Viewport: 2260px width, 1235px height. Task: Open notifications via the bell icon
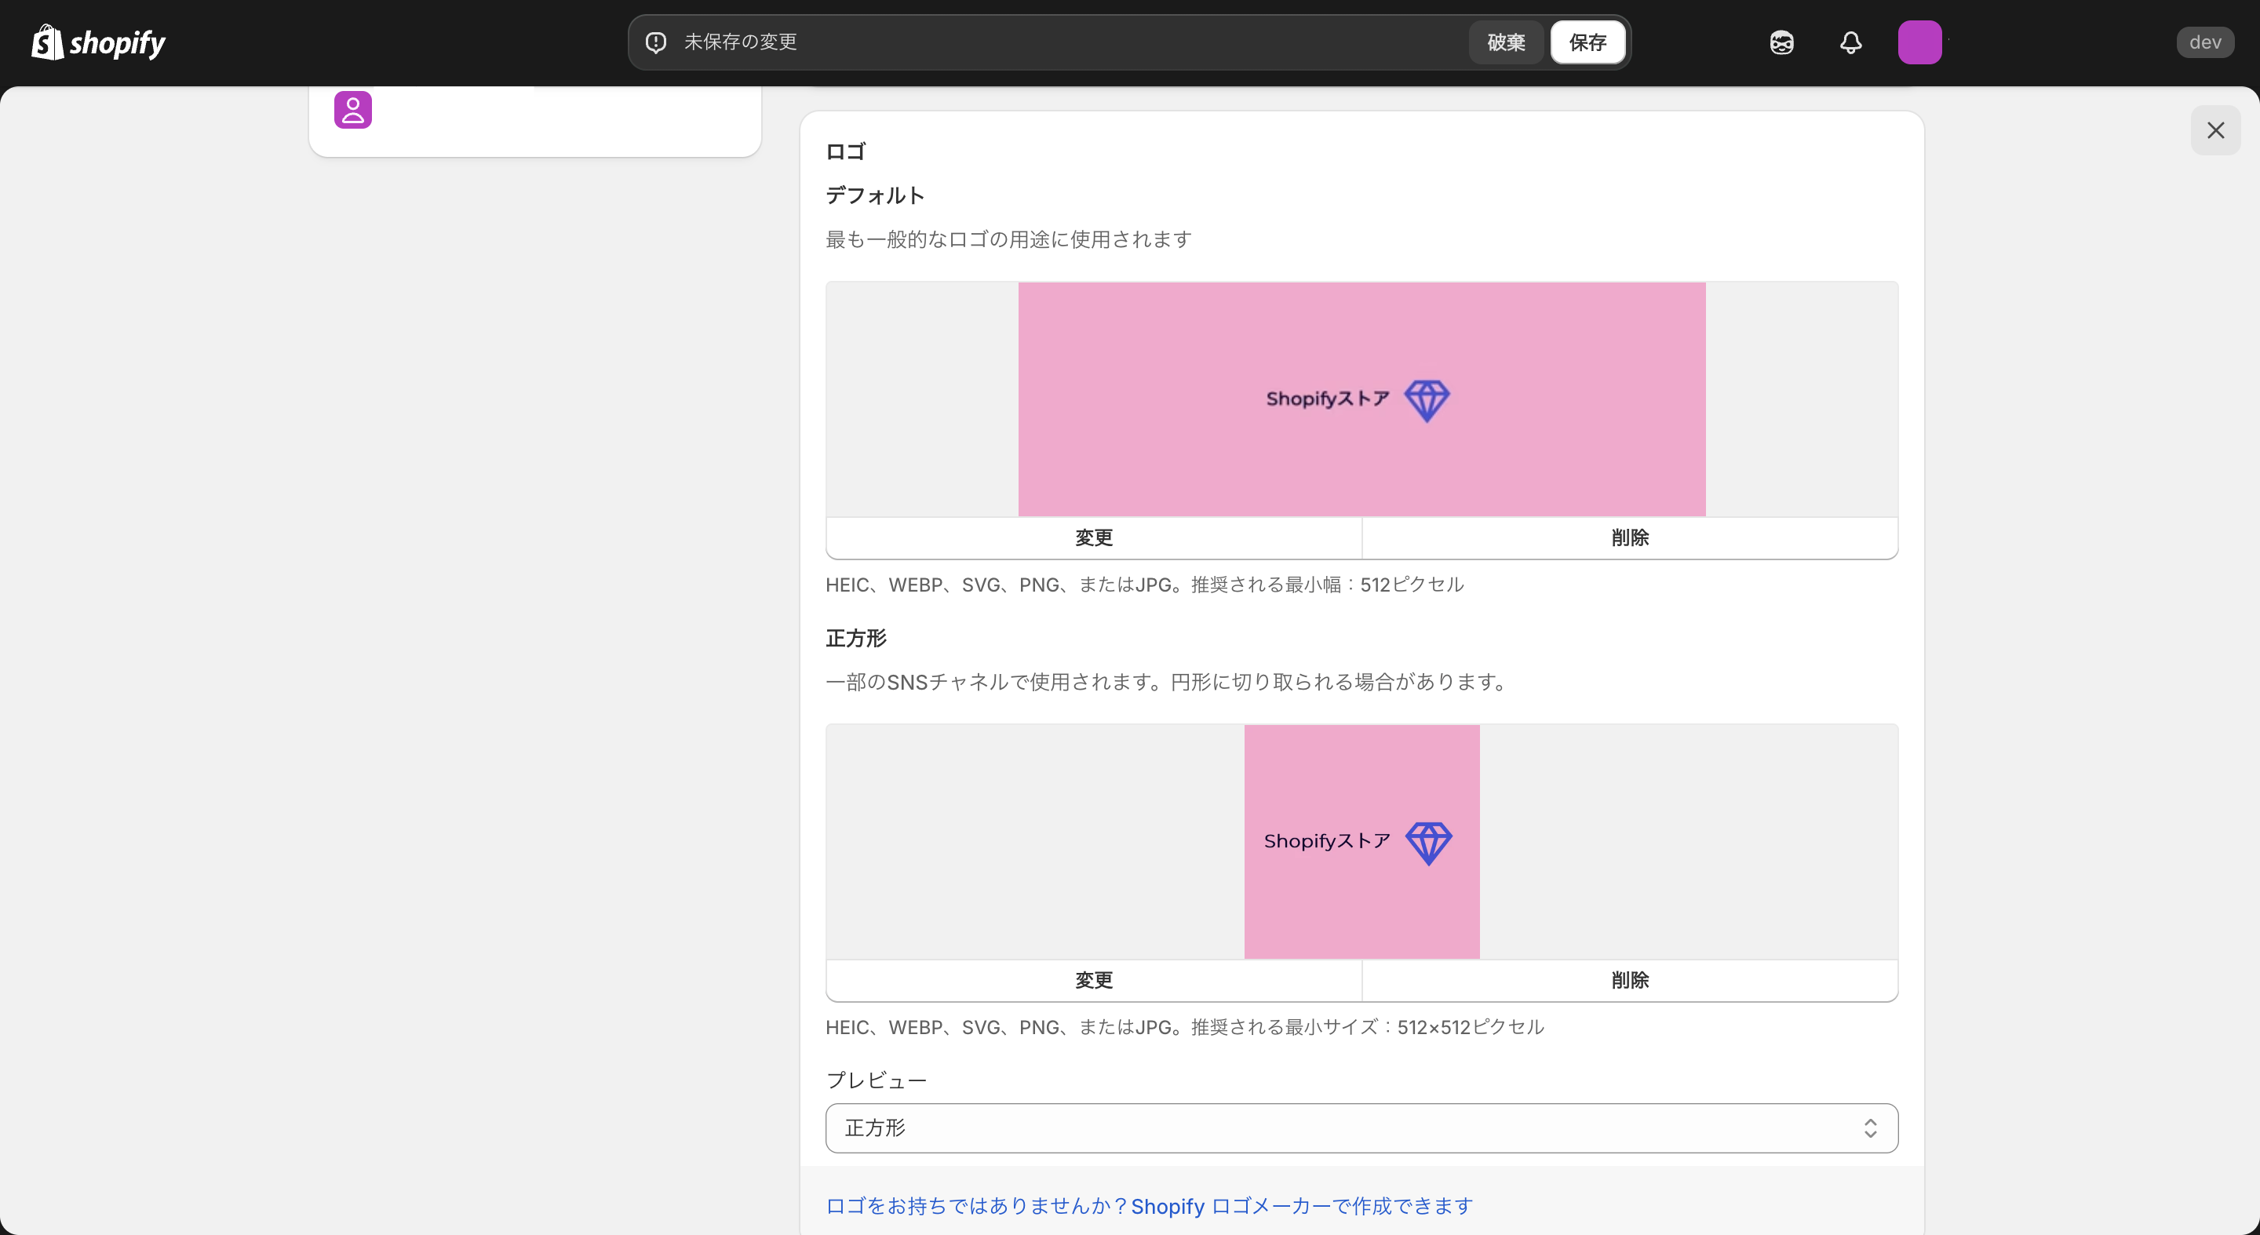(1850, 42)
